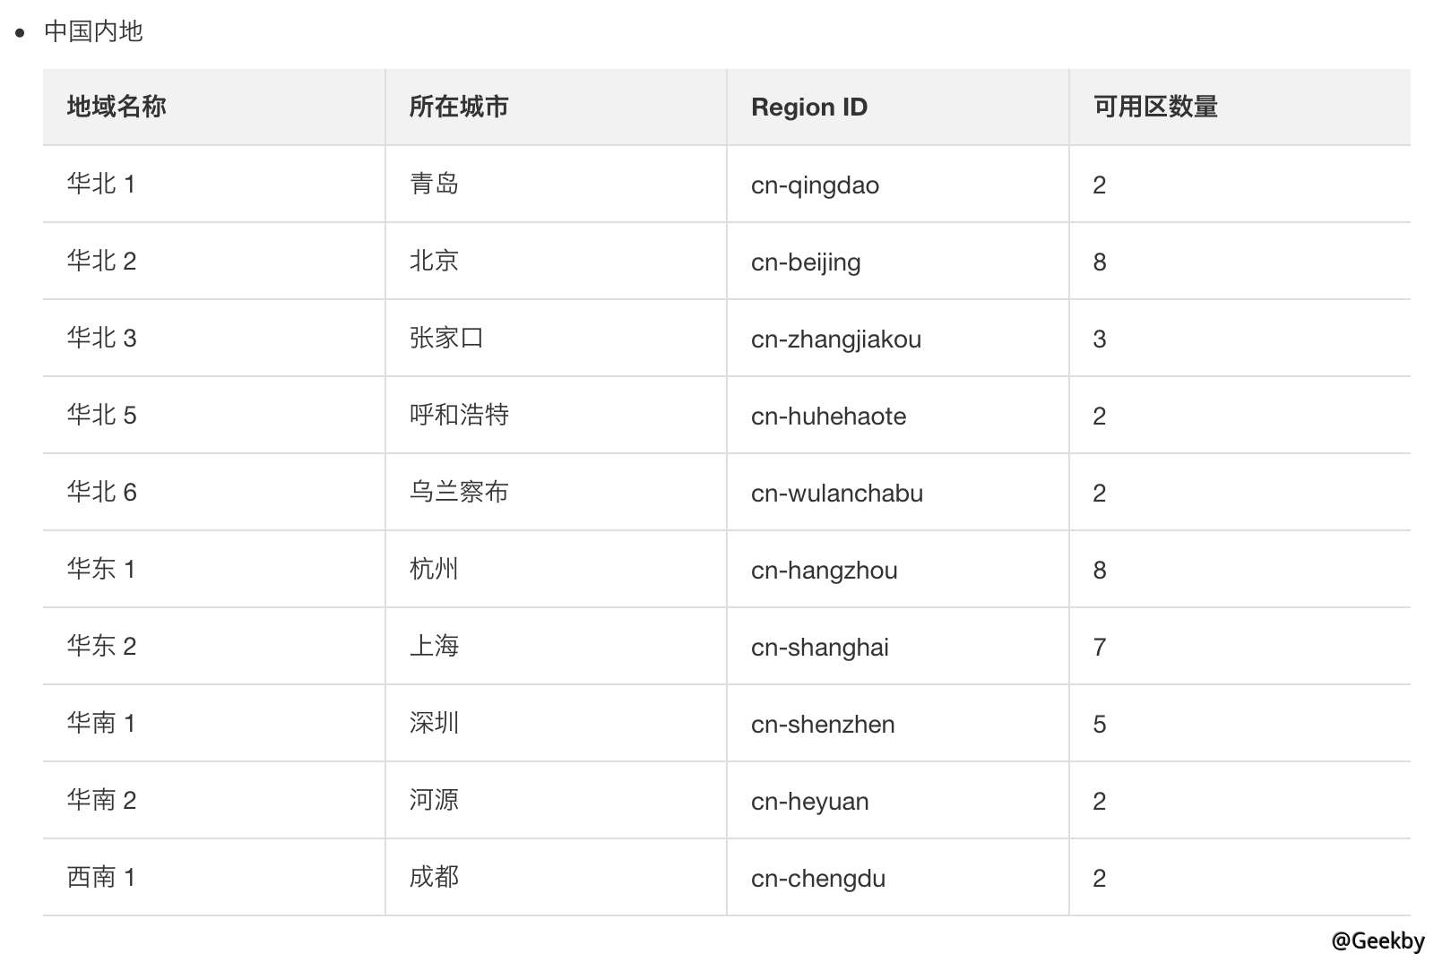1434x962 pixels.
Task: Click the cn-chengdu region ID
Action: coord(818,879)
